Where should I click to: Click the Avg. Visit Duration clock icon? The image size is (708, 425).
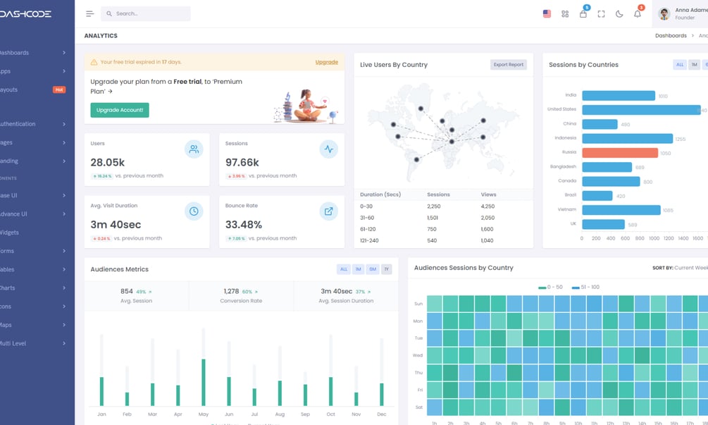pyautogui.click(x=194, y=211)
